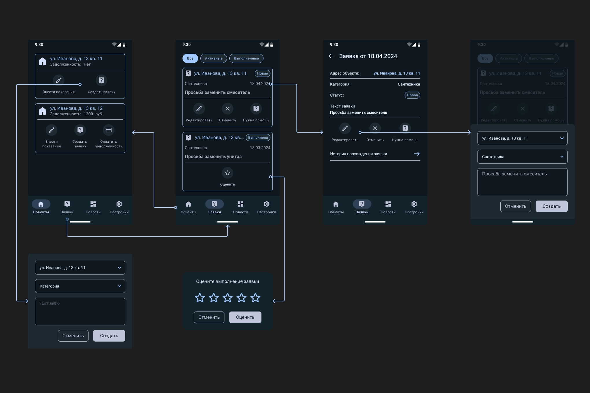Viewport: 590px width, 393px height.
Task: Click Оплатить задолженность card icon
Action: click(108, 130)
